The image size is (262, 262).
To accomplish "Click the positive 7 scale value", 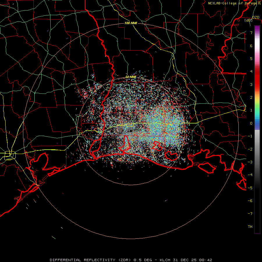I will 251,33.
